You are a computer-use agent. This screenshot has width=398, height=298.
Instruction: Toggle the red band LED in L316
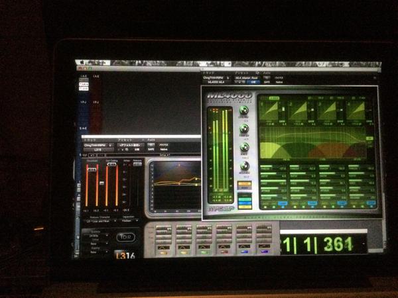[x=224, y=252]
